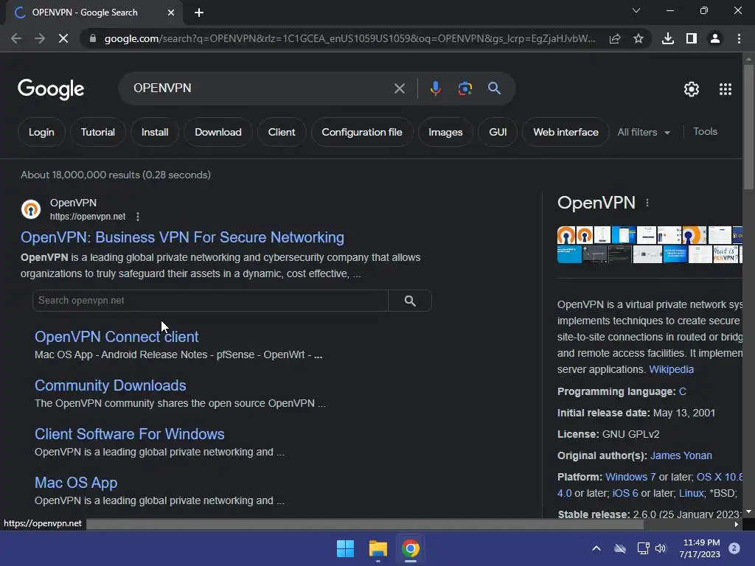Open Google apps grid

[x=726, y=89]
